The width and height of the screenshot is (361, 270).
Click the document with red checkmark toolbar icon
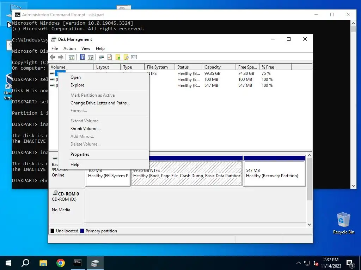[110, 57]
